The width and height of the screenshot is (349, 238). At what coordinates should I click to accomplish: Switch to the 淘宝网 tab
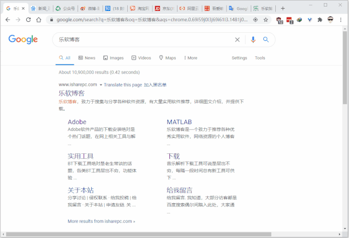click(140, 8)
